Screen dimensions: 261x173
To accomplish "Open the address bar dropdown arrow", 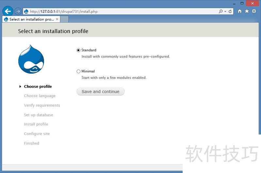I will pyautogui.click(x=225, y=11).
